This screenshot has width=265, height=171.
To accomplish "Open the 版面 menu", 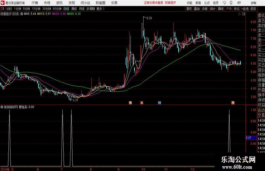I will 198,3.
